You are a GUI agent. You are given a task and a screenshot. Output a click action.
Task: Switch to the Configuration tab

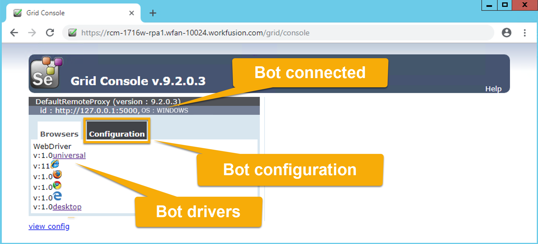(117, 130)
